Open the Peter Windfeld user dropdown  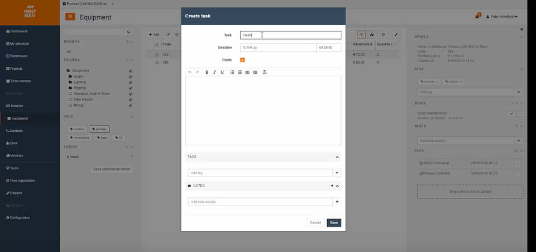[502, 16]
